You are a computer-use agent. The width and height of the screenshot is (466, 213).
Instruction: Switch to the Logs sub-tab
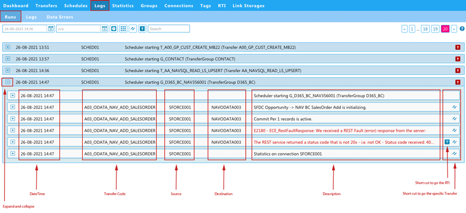point(31,17)
